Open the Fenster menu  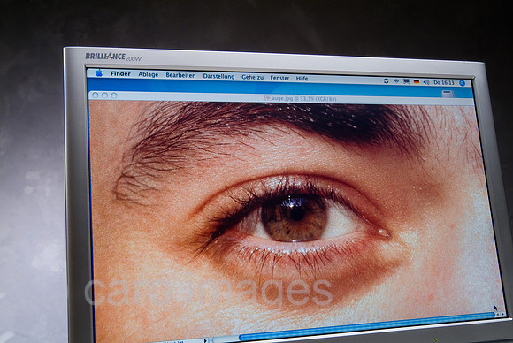[279, 78]
